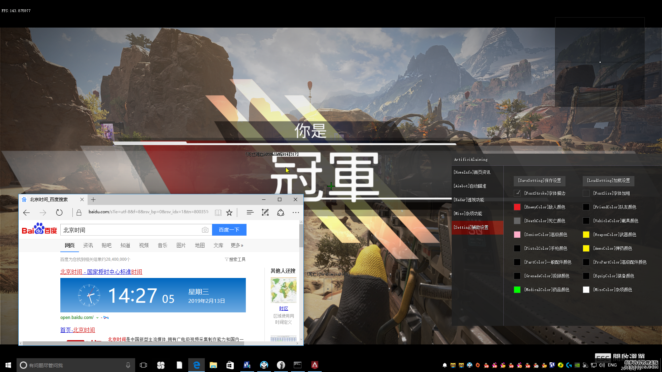Click the Baidu logo

pos(39,229)
